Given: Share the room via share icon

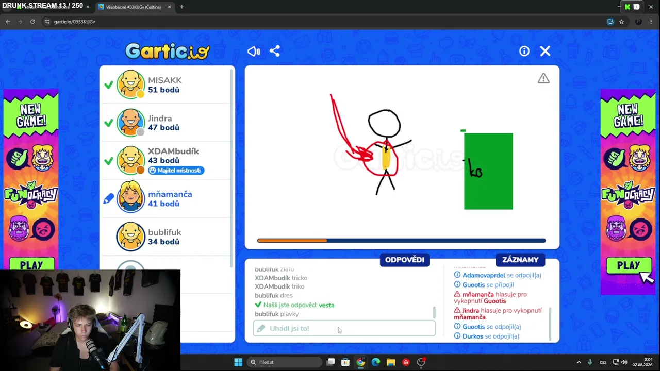Looking at the screenshot, I should tap(275, 51).
